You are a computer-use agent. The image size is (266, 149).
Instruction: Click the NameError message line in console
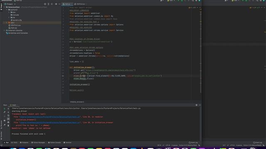click(31, 128)
